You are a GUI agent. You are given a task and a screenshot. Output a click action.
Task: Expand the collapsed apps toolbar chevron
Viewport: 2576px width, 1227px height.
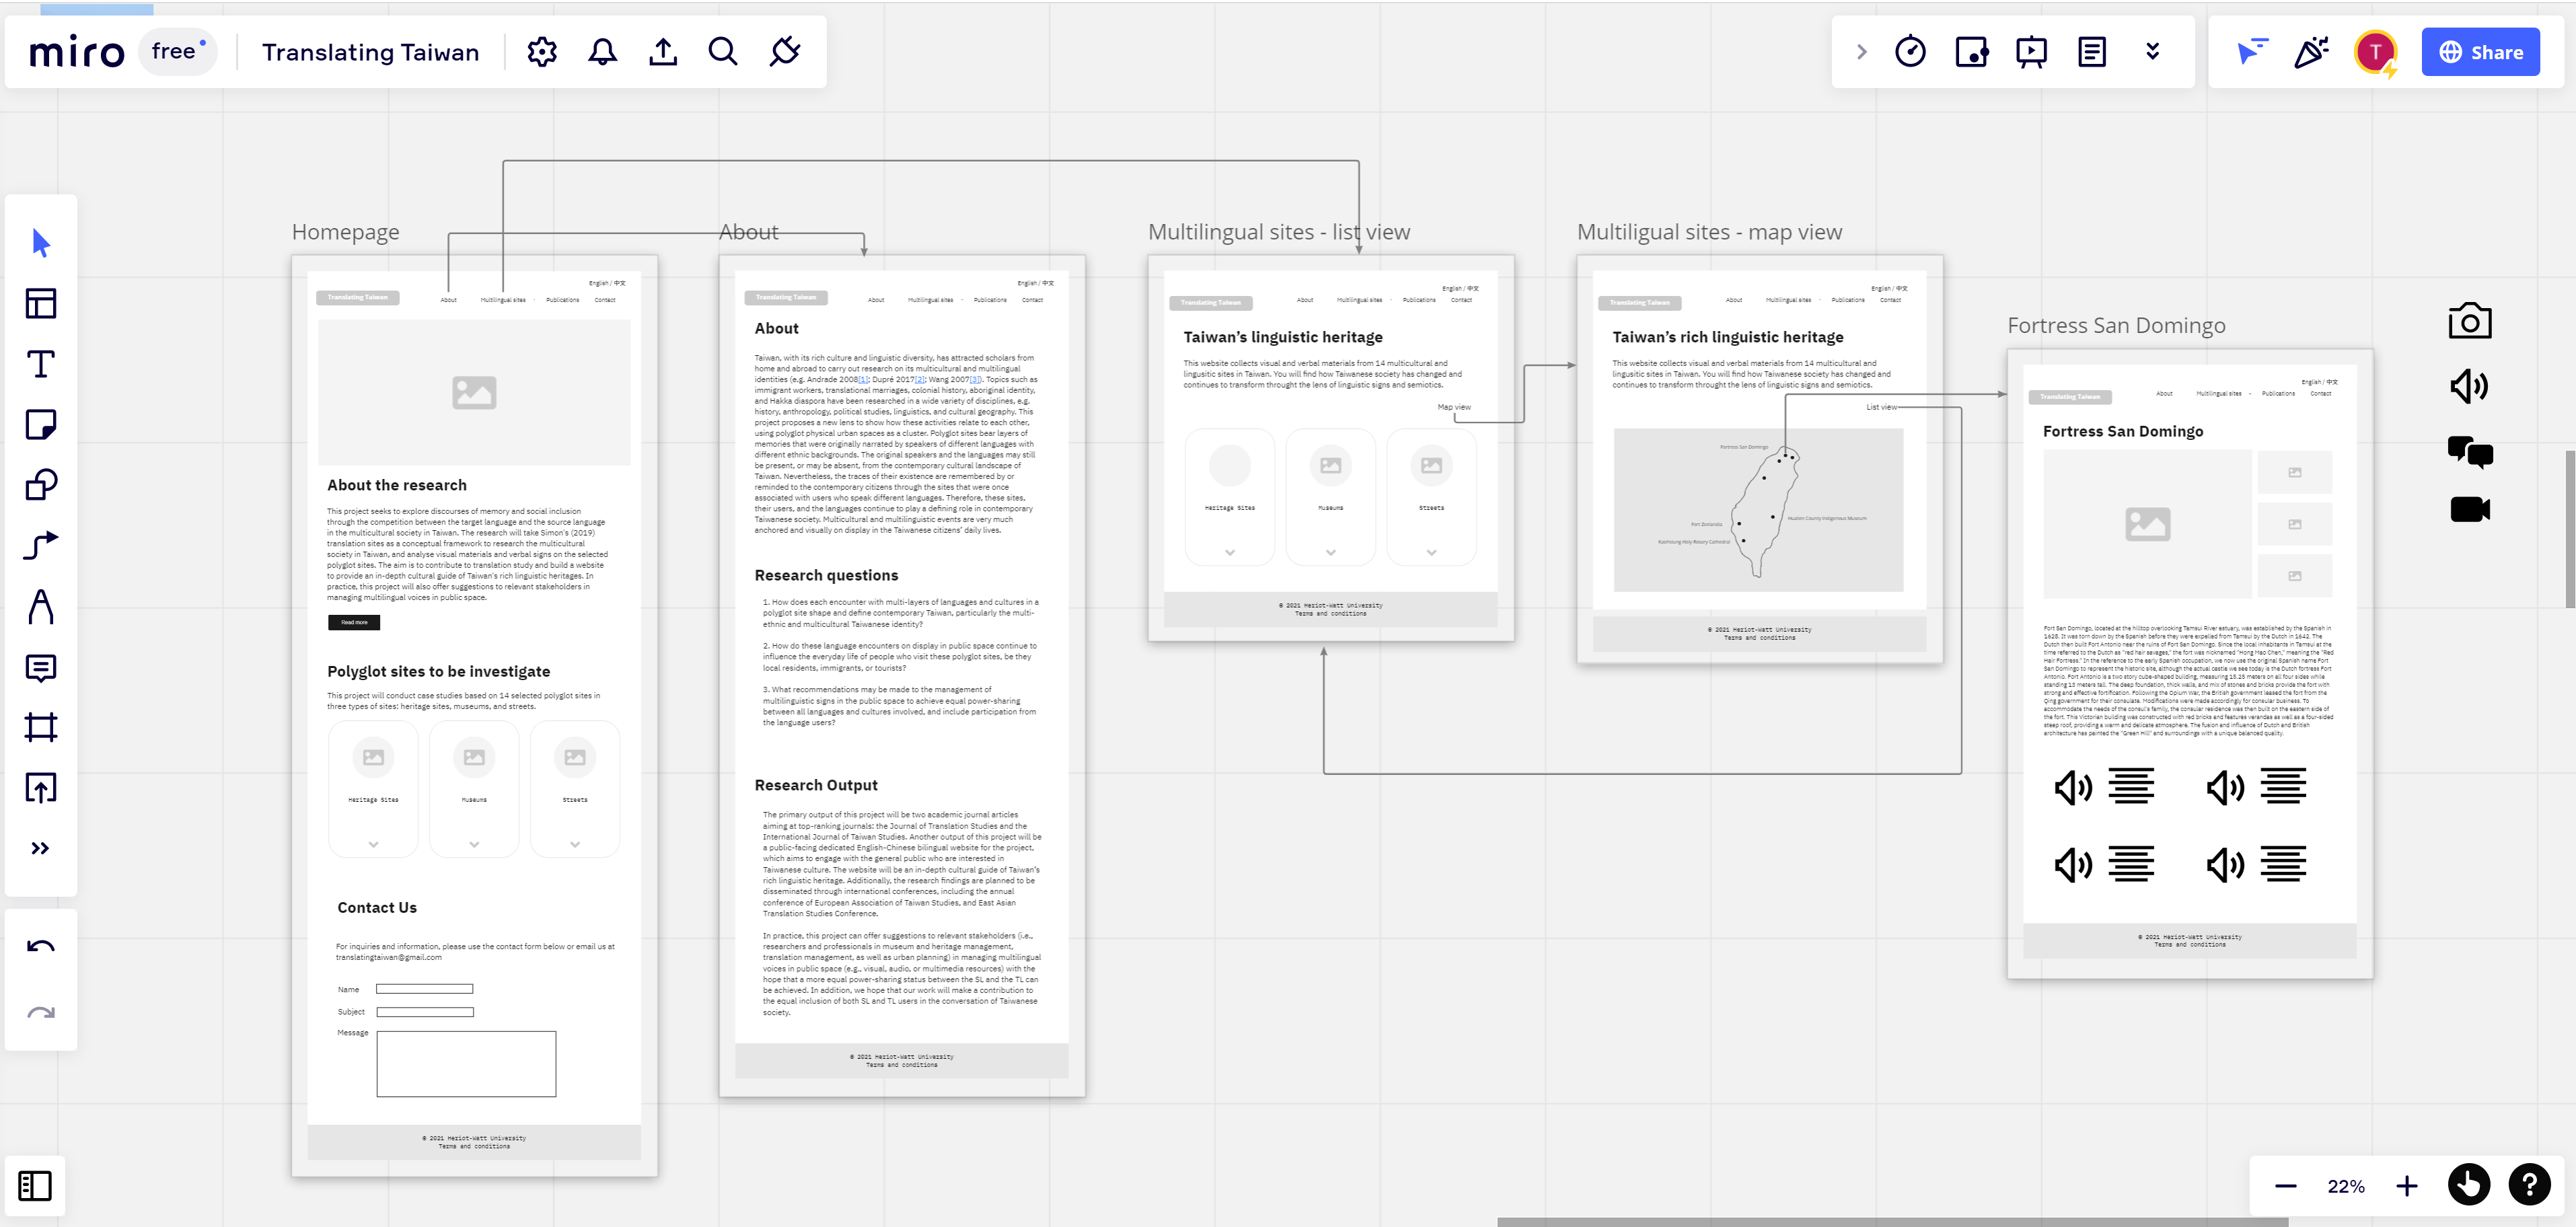[x=1861, y=52]
